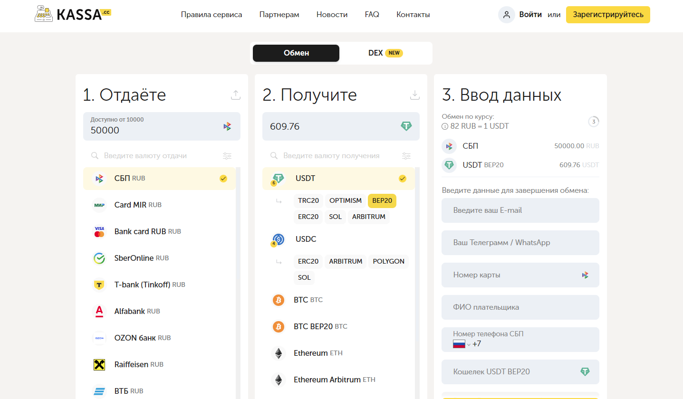
Task: Click the Зарегистрируйтесь button
Action: (x=607, y=15)
